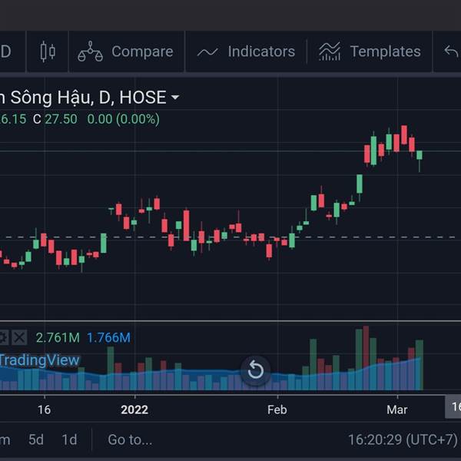This screenshot has width=461, height=461.
Task: Click the TradingView logo link
Action: (x=39, y=360)
